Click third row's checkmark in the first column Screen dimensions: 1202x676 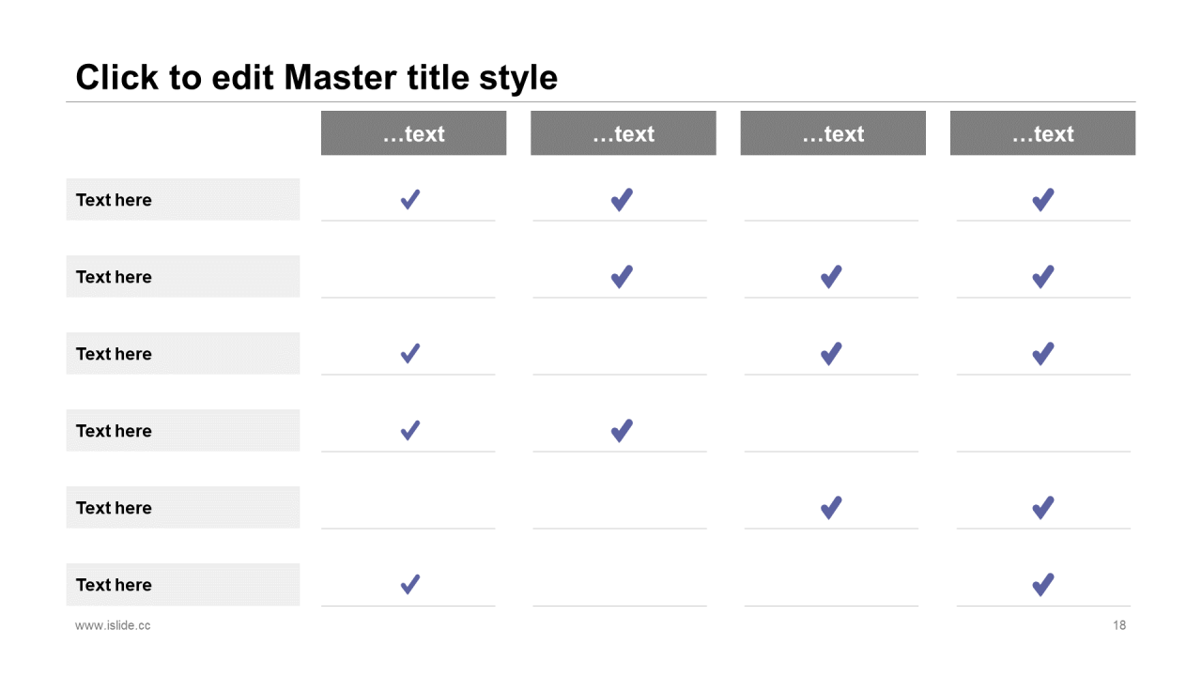(x=410, y=353)
